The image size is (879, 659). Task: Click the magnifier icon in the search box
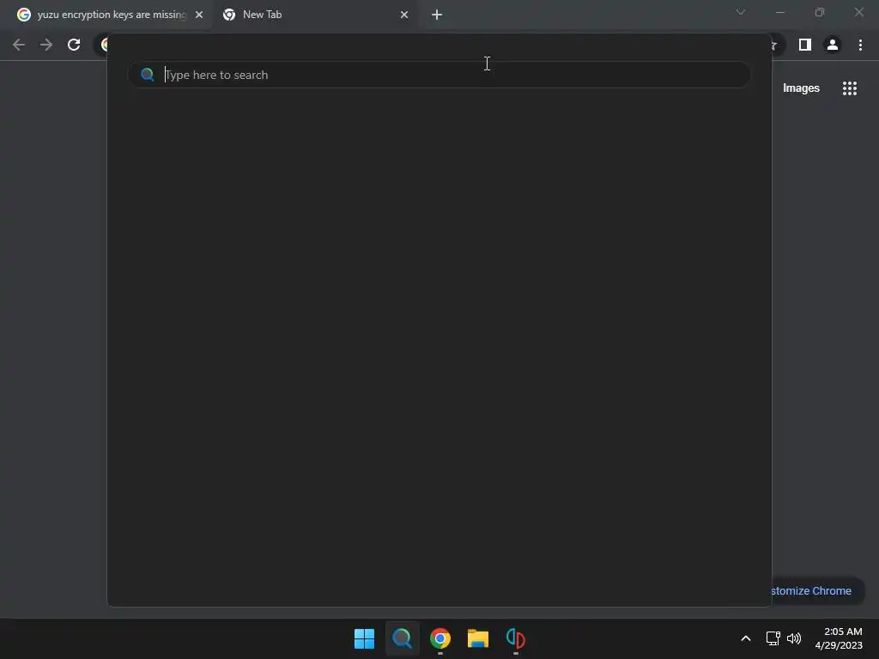coord(148,75)
